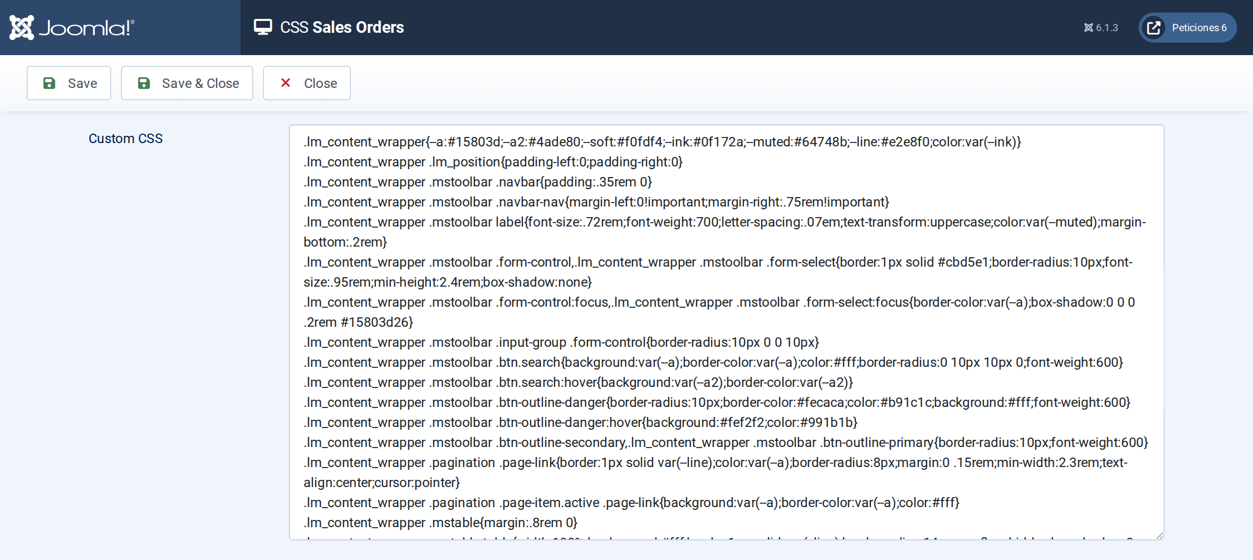The height and width of the screenshot is (560, 1253).
Task: Click the first line defining --a:#15803d
Action: [x=663, y=142]
